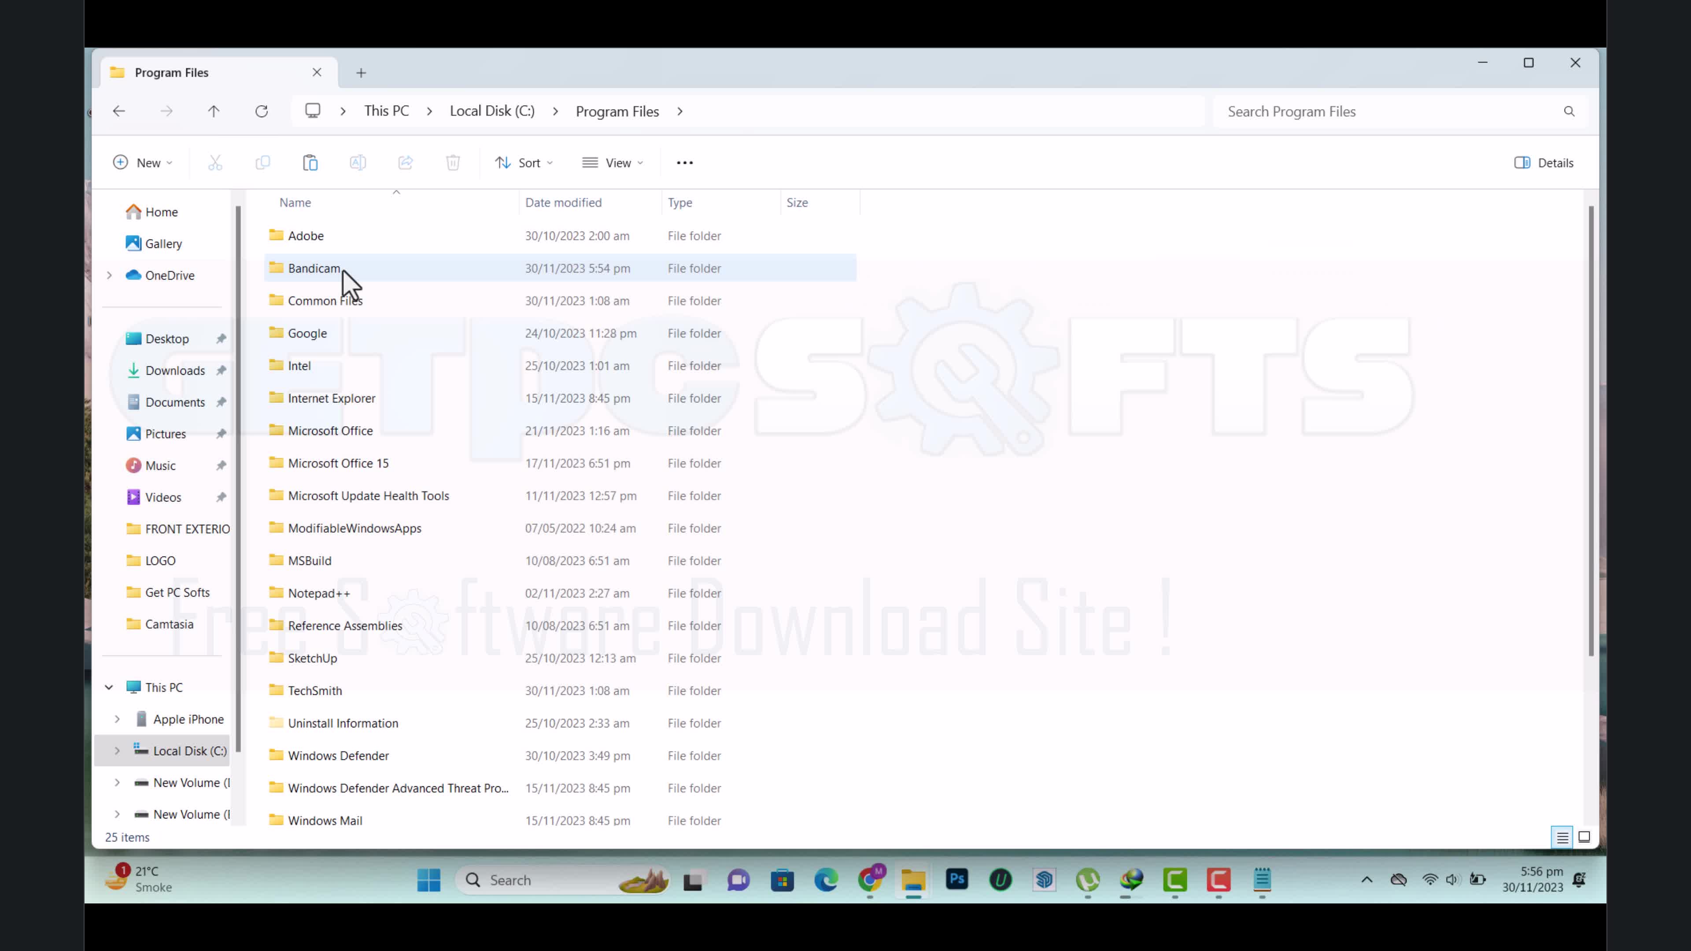Go back using the Back arrow
The image size is (1691, 951).
click(x=119, y=111)
